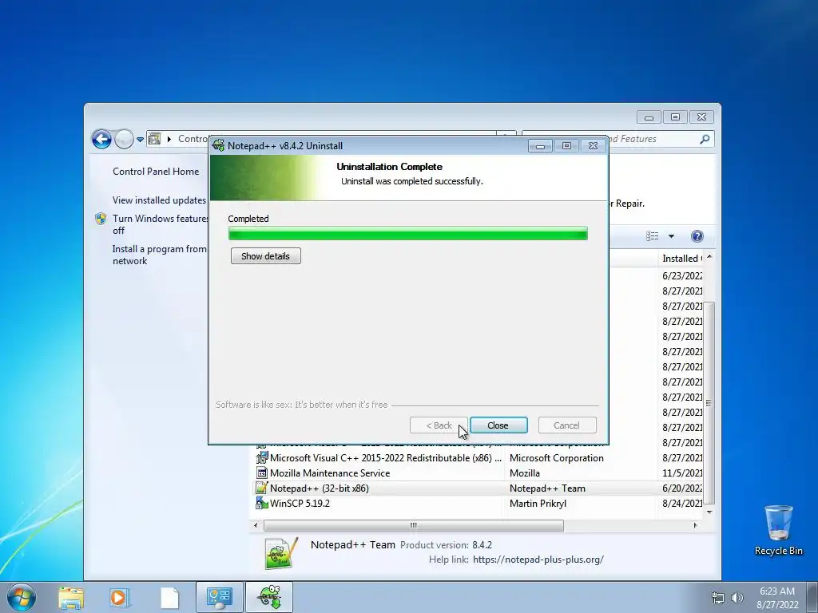
Task: Open the notepad-plus-plus.org help link
Action: pyautogui.click(x=538, y=560)
